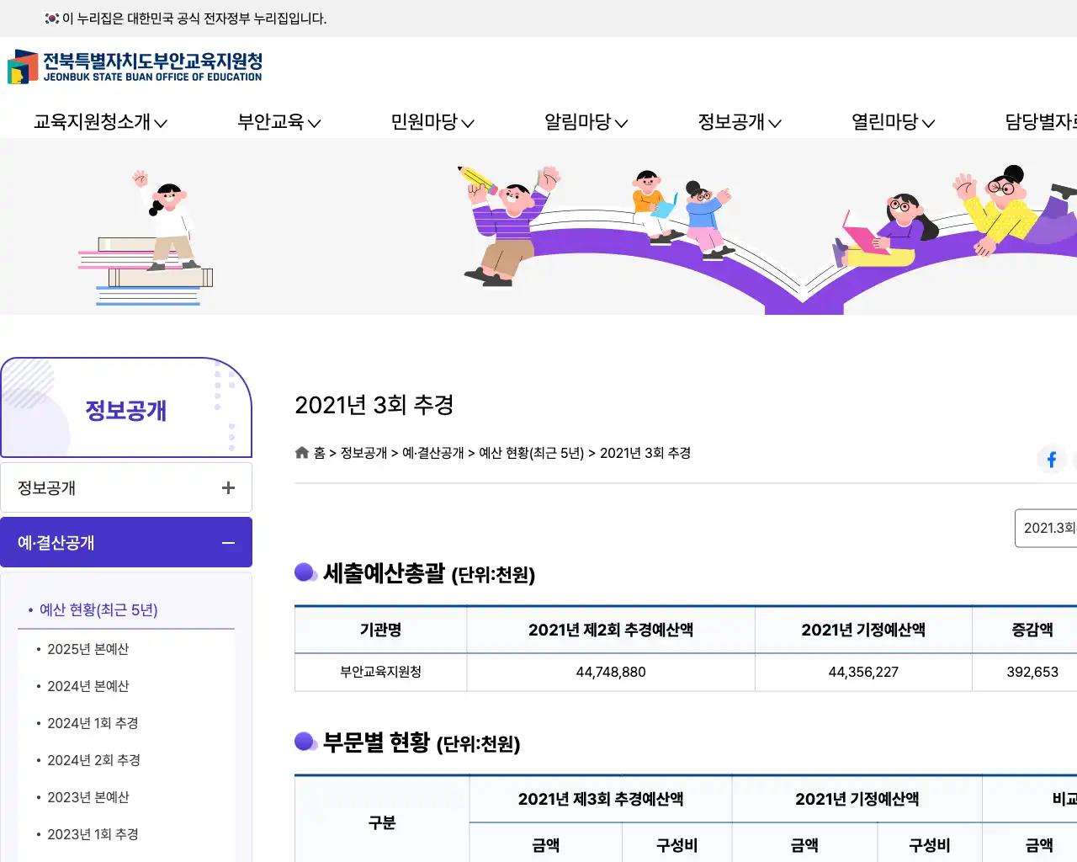Open the 교육지원청소개 menu
The height and width of the screenshot is (862, 1077).
[x=100, y=122]
